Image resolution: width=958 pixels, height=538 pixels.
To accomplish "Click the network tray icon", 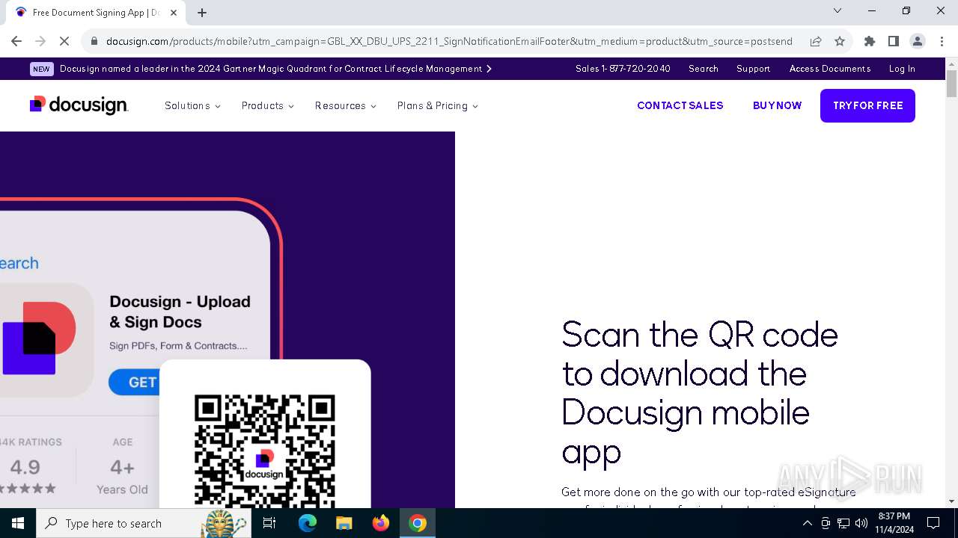I will [x=843, y=523].
